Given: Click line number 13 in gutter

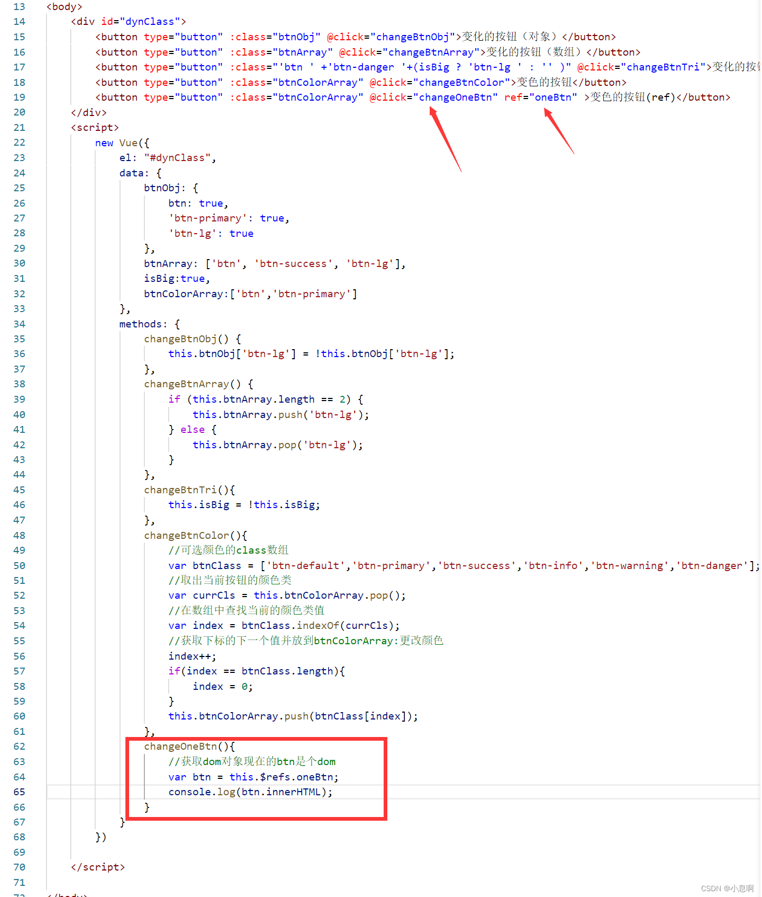Looking at the screenshot, I should [x=19, y=7].
